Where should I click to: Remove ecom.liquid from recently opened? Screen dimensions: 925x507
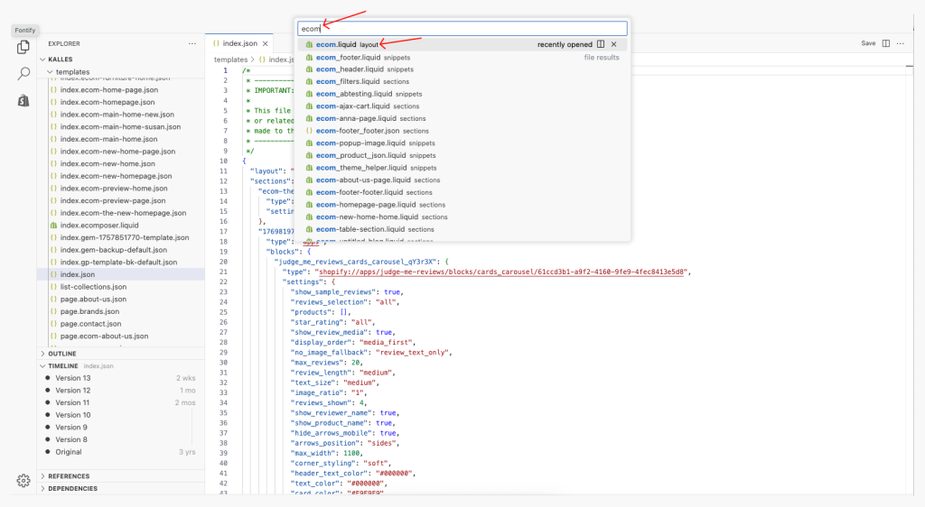pyautogui.click(x=614, y=44)
